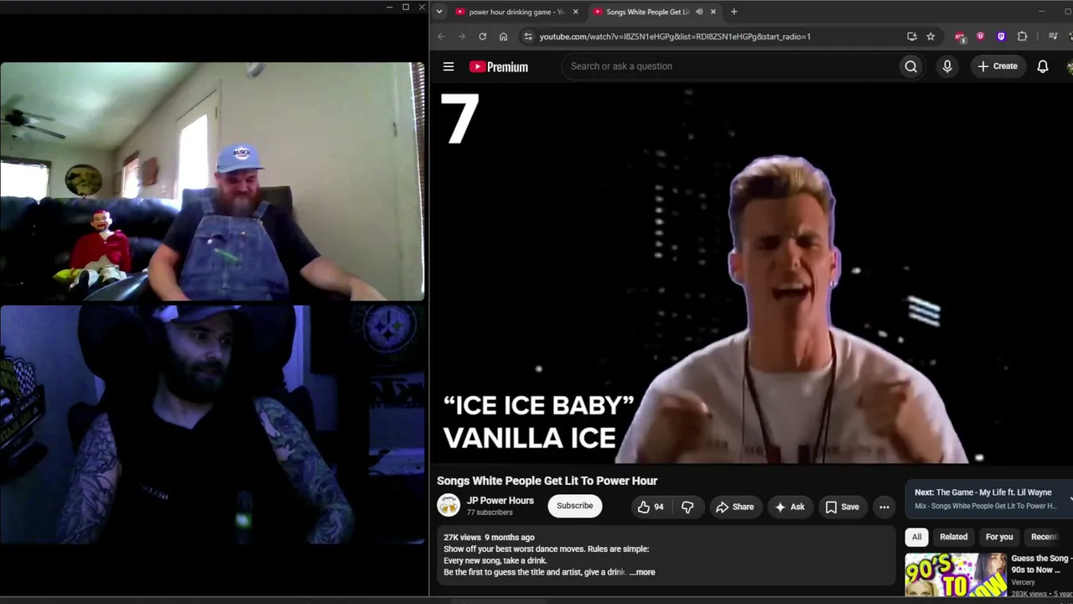Share the video

click(734, 507)
